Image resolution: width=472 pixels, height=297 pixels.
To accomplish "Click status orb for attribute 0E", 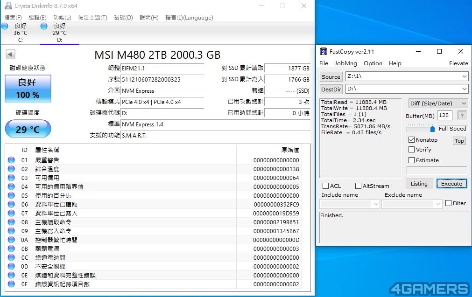I will tap(12, 276).
